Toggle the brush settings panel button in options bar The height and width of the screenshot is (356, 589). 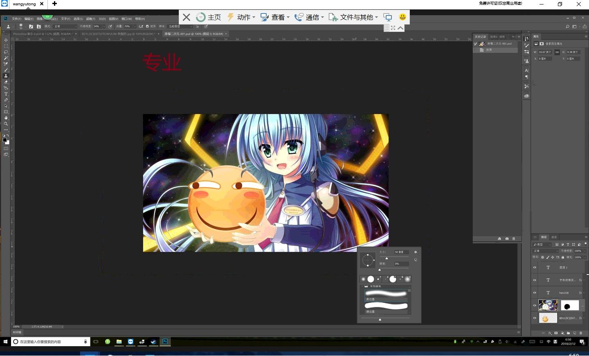[31, 27]
